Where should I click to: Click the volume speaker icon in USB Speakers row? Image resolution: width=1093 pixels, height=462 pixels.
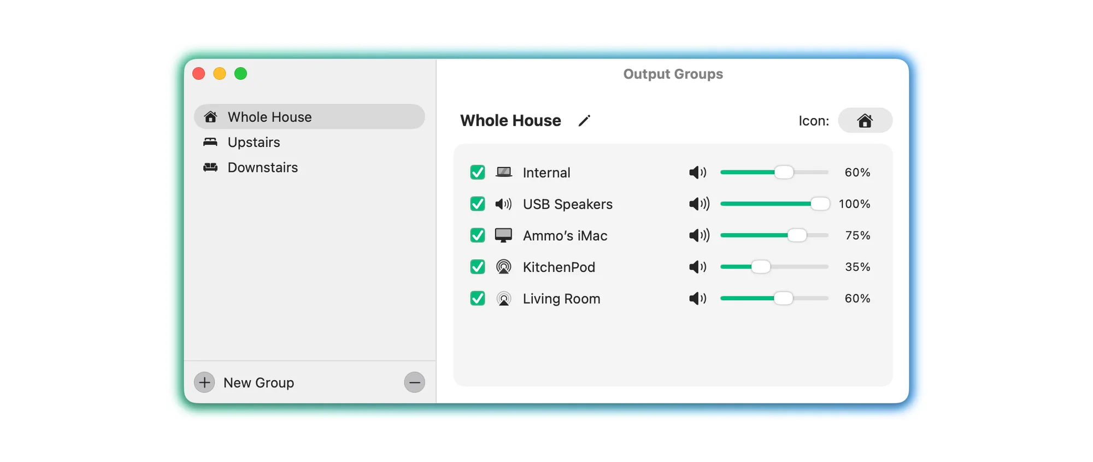click(700, 204)
